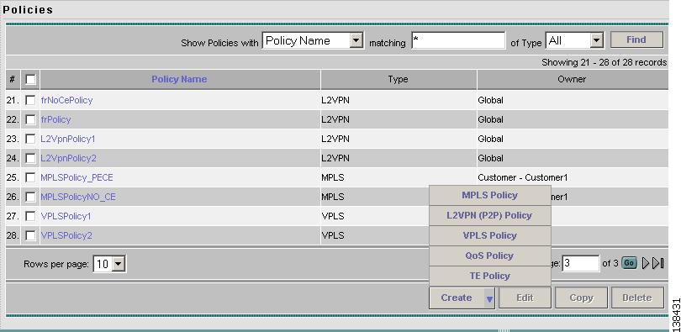Choose VPLS Policy from Create menu
The width and height of the screenshot is (681, 332).
(490, 235)
